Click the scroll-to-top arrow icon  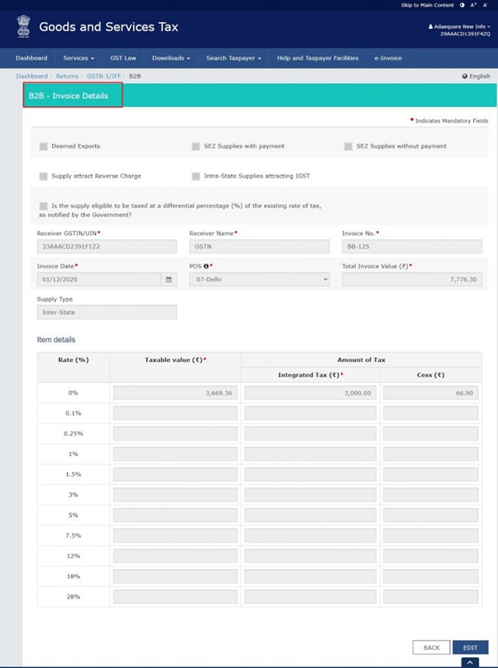(470, 662)
